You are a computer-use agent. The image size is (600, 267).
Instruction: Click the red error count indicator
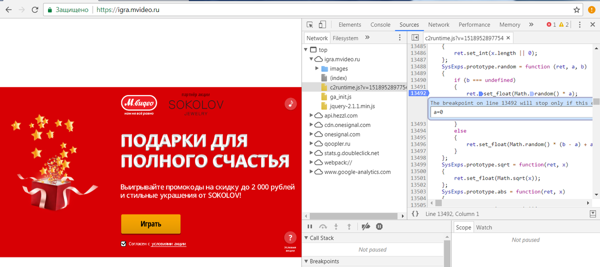click(x=551, y=24)
